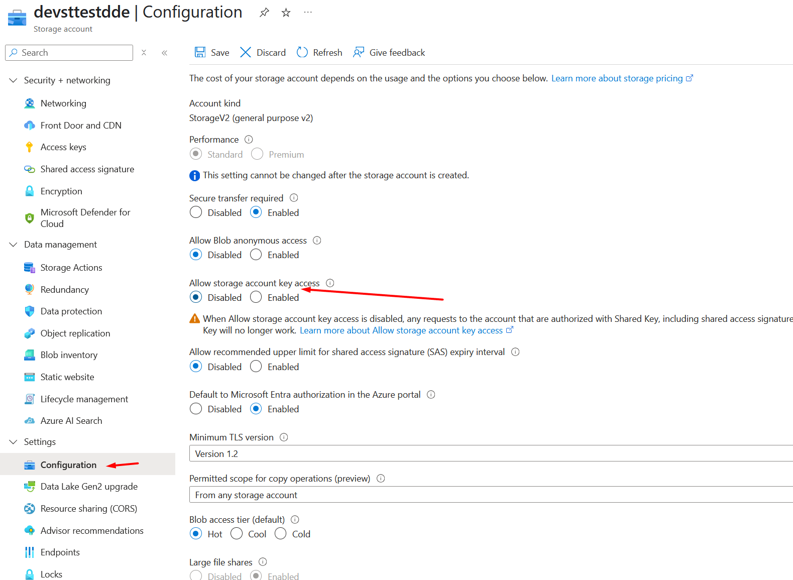Pin the Configuration page with pushpin icon
The height and width of the screenshot is (580, 793).
264,13
